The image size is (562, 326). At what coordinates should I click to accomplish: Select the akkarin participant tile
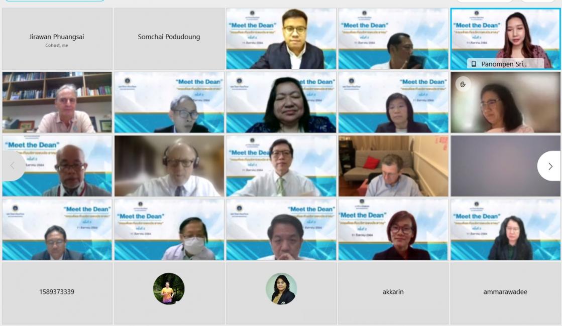click(393, 293)
